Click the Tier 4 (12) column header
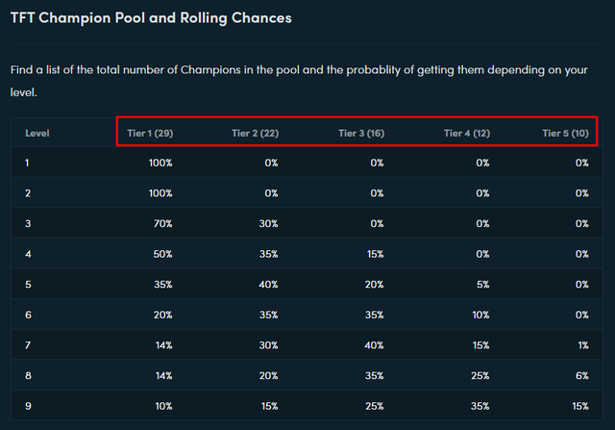Screen dimensions: 615x430 point(466,133)
